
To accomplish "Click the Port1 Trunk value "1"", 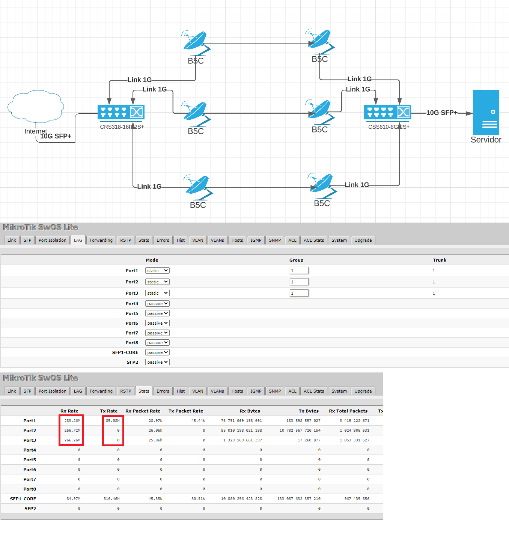I will (434, 271).
